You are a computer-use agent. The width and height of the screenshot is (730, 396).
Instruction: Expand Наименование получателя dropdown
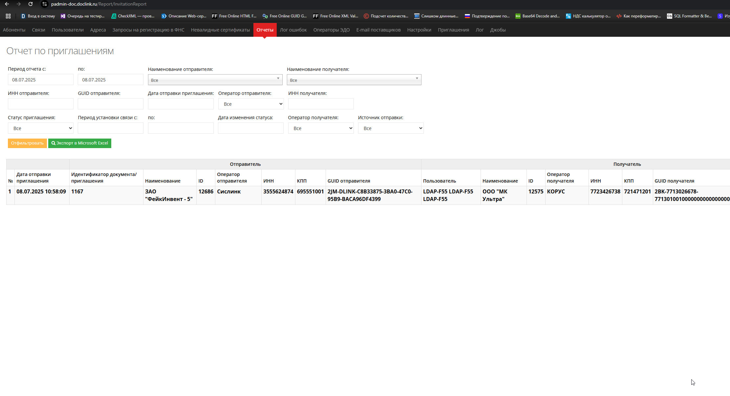(x=354, y=80)
